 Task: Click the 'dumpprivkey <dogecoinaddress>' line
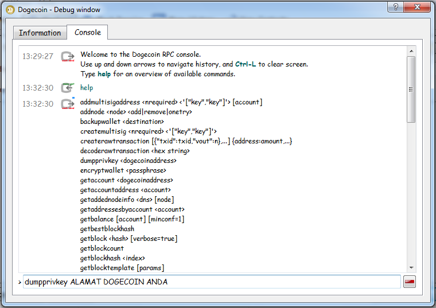point(128,161)
